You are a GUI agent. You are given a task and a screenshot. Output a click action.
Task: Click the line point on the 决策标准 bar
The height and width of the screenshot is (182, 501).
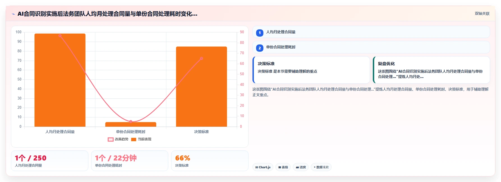pos(201,58)
